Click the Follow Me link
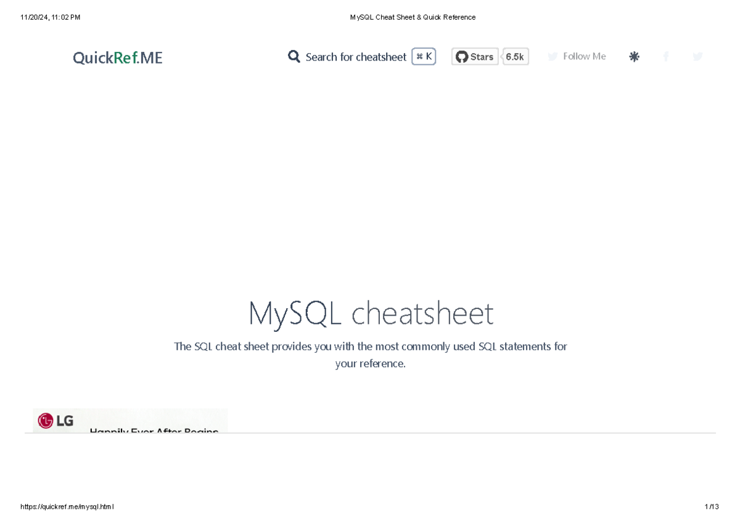The height and width of the screenshot is (523, 740). click(x=584, y=56)
